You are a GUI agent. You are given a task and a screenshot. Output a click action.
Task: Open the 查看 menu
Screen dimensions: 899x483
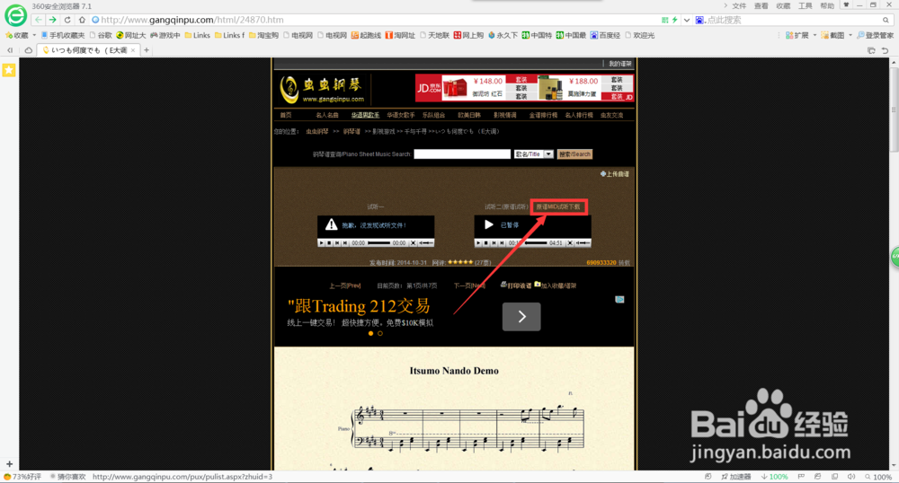click(761, 5)
